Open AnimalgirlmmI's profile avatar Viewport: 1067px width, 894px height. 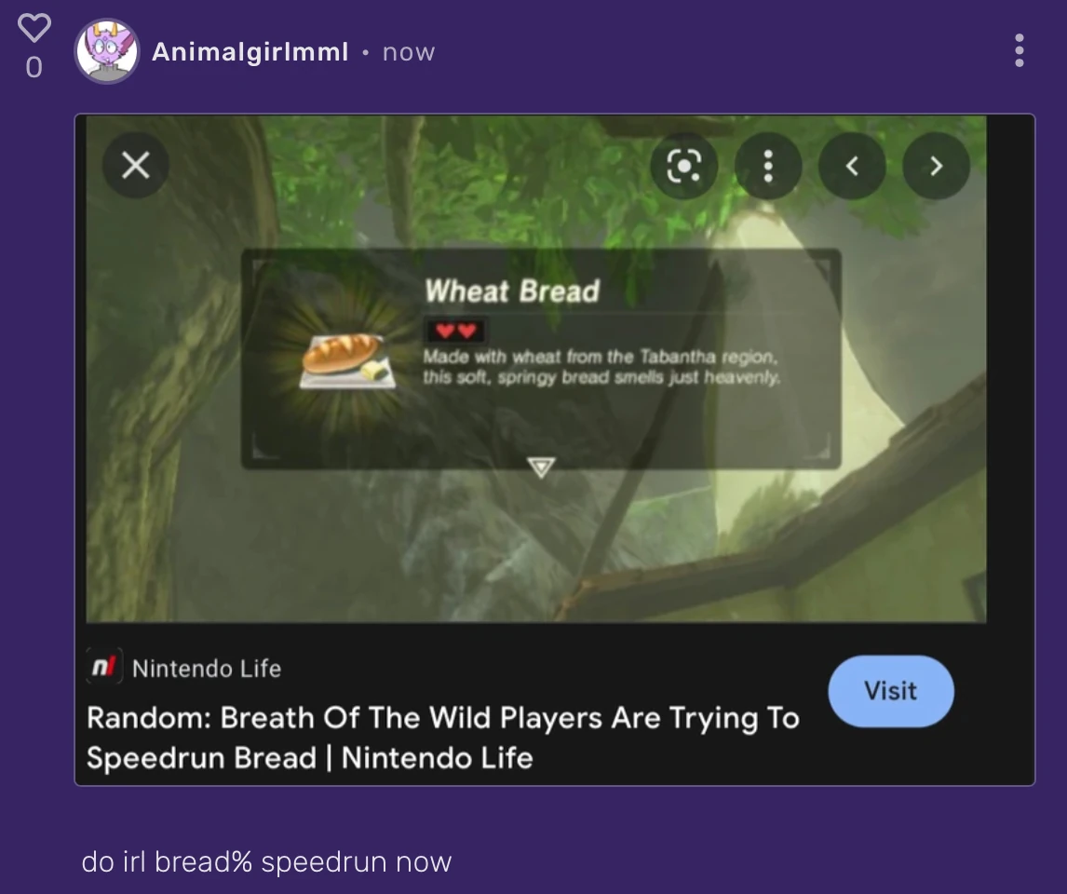[107, 51]
